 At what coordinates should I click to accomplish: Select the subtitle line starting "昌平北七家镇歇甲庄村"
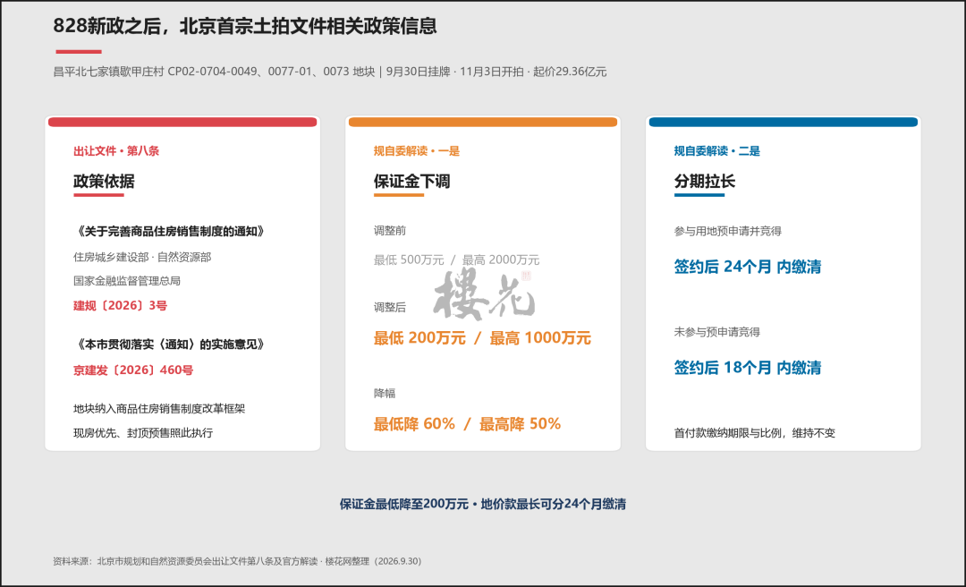329,72
